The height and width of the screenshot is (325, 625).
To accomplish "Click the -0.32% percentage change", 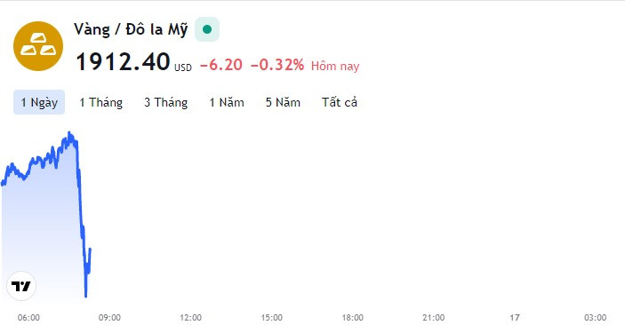I will tap(277, 65).
